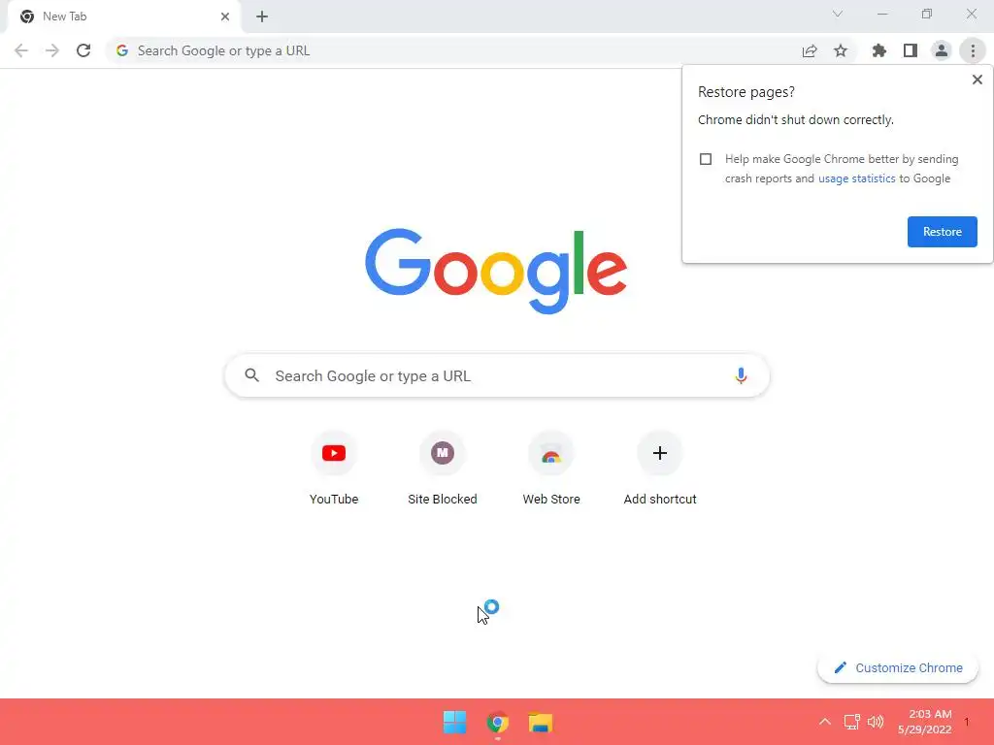This screenshot has height=745, width=994.
Task: Open the Extensions puzzle icon
Action: click(879, 50)
